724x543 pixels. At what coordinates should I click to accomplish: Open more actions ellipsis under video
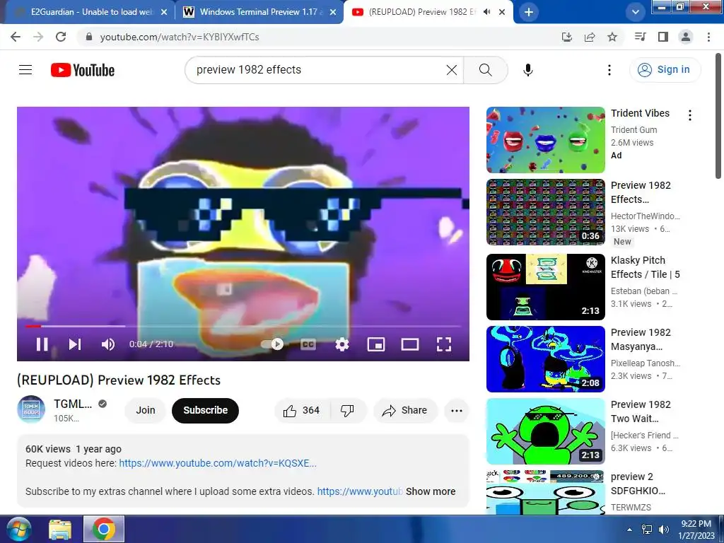point(457,411)
